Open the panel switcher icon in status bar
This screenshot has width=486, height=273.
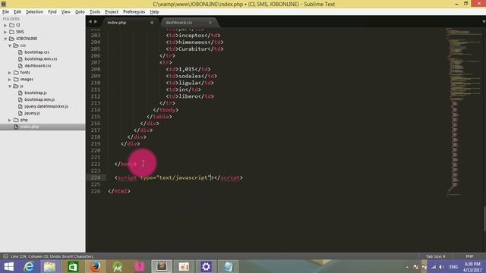pos(5,256)
